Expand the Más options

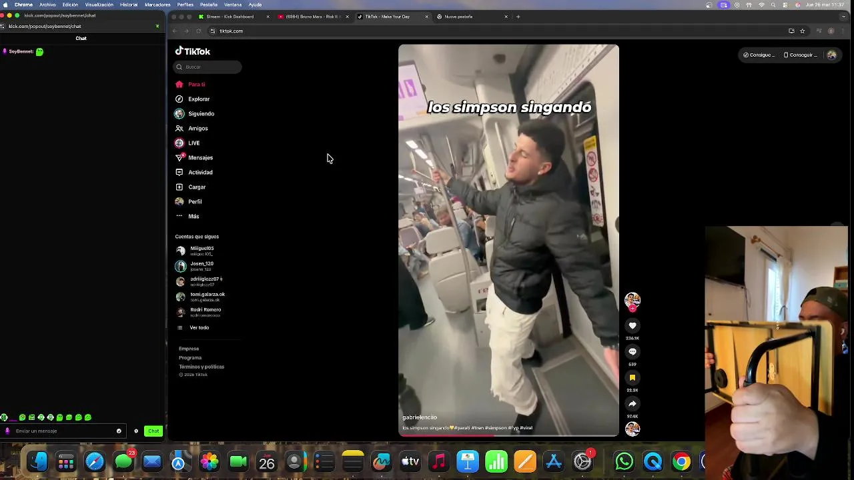(x=187, y=217)
